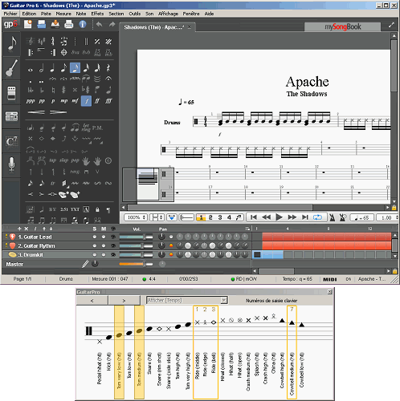Click the blue info icon
This screenshot has height=401, width=400.
pos(83,24)
